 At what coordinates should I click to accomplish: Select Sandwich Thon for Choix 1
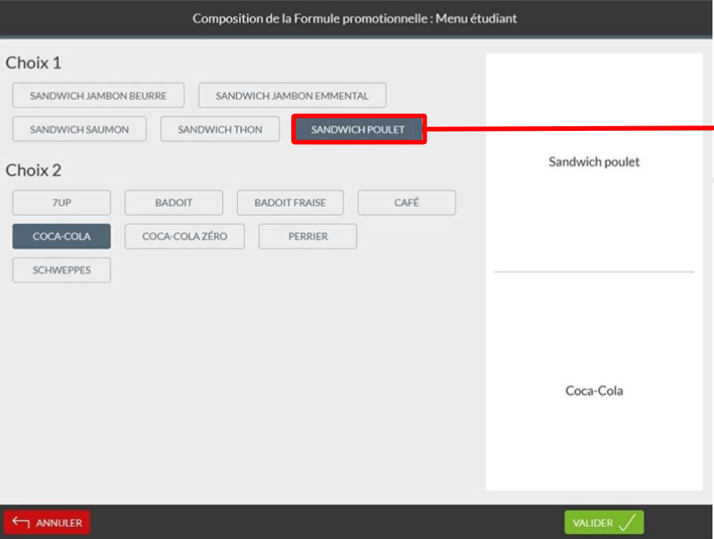(x=220, y=129)
